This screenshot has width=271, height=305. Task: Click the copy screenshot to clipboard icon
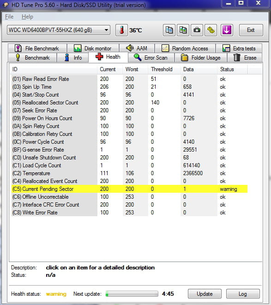click(x=183, y=30)
